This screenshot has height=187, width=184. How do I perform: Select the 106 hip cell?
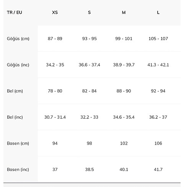click(158, 143)
